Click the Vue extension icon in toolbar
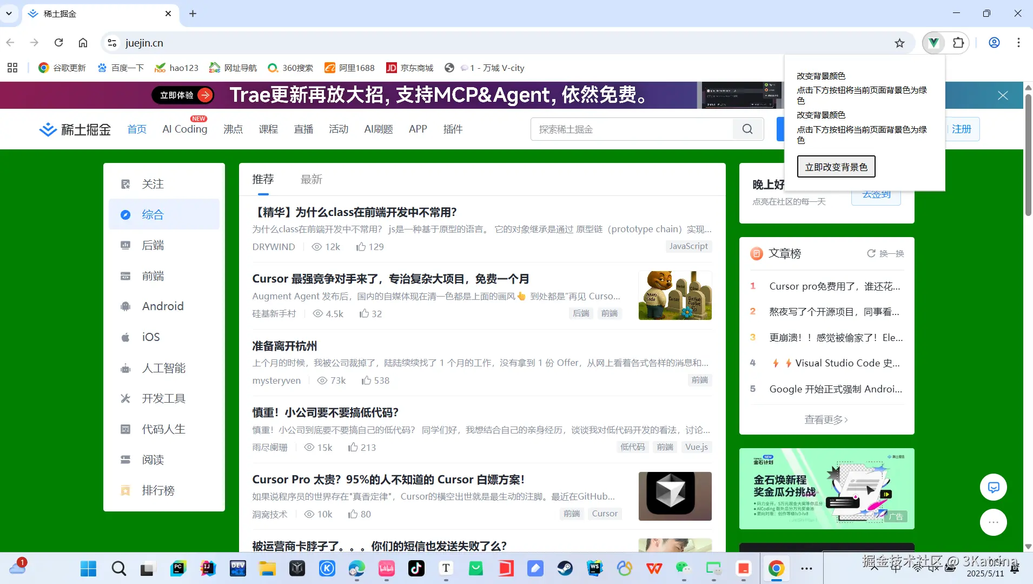Screen dimensions: 1033x584 pyautogui.click(x=933, y=43)
